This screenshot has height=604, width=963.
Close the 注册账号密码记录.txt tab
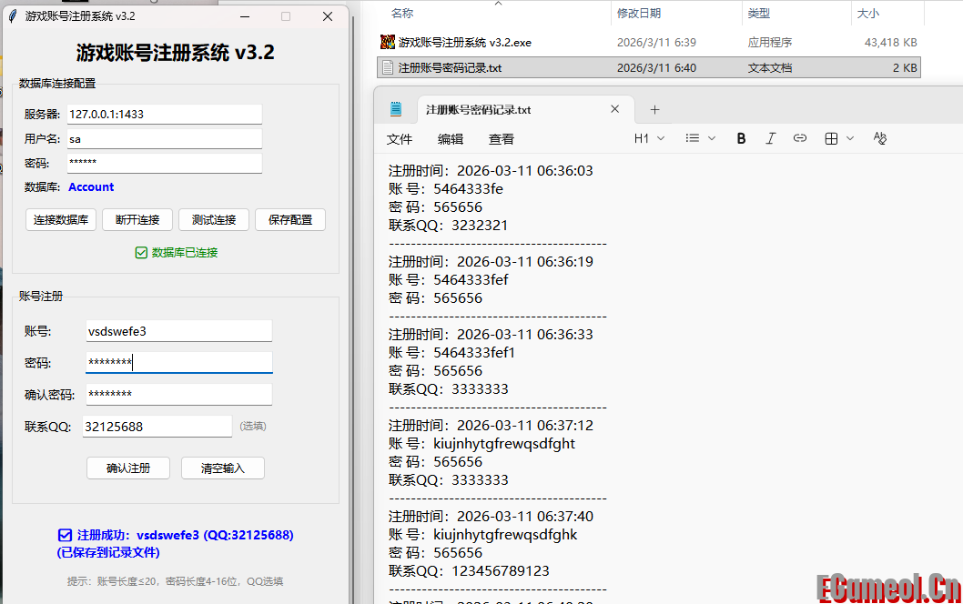(x=614, y=109)
